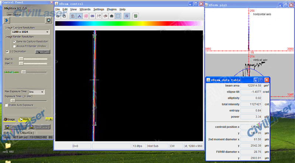The image size is (295, 163).
Task: Select Same As Capture Resolution option
Action: tap(14, 42)
